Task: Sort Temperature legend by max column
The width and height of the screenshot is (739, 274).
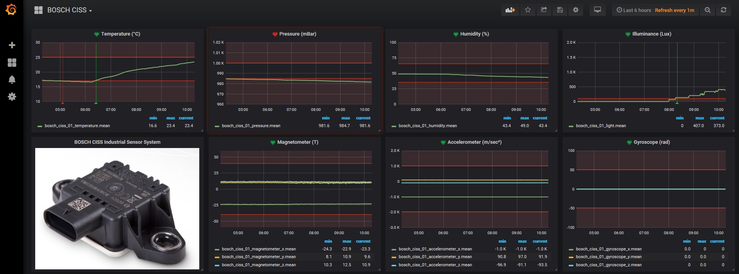Action: pyautogui.click(x=171, y=118)
